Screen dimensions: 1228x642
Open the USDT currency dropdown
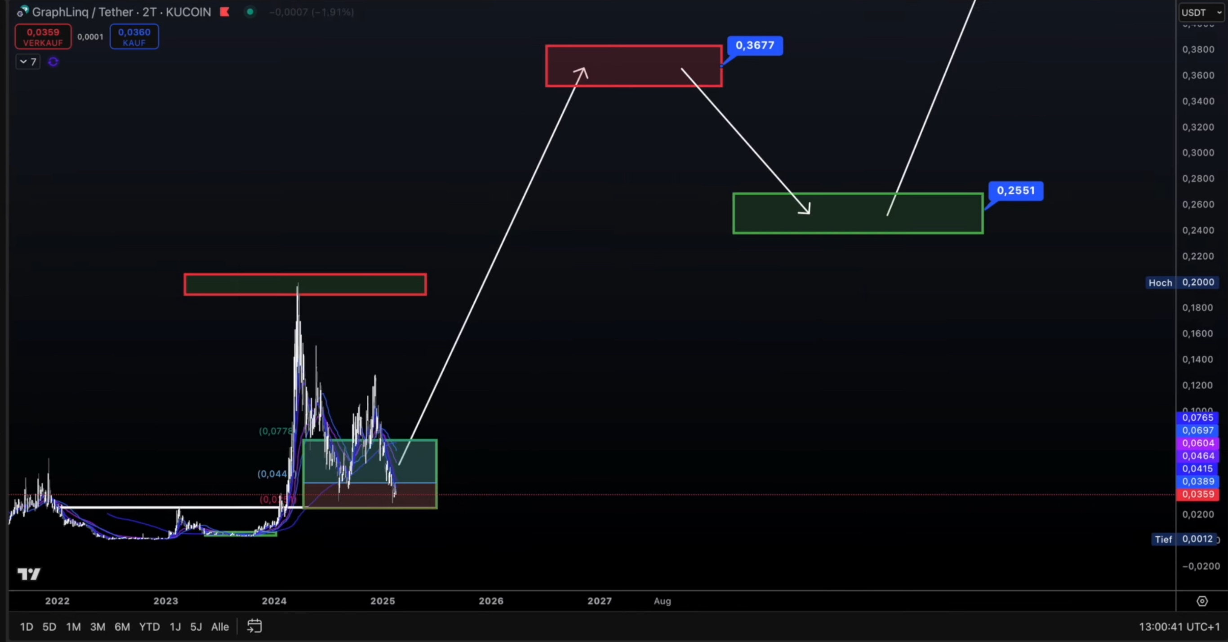click(x=1201, y=13)
